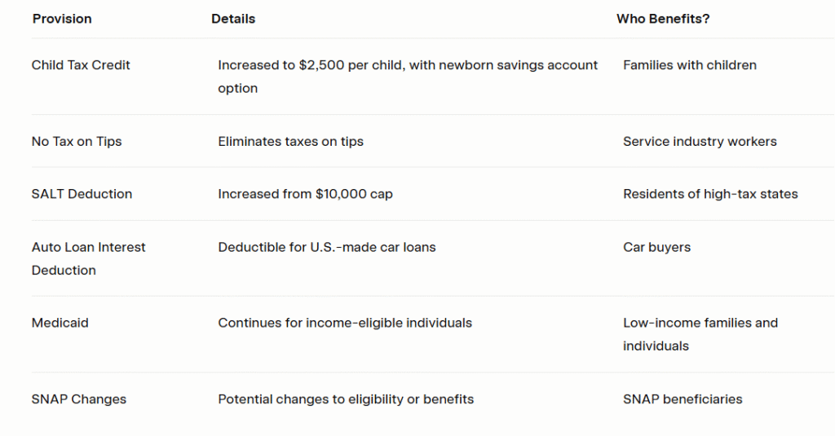Click the SNAP Changes cell
Screen dimensions: 835x436
point(79,399)
